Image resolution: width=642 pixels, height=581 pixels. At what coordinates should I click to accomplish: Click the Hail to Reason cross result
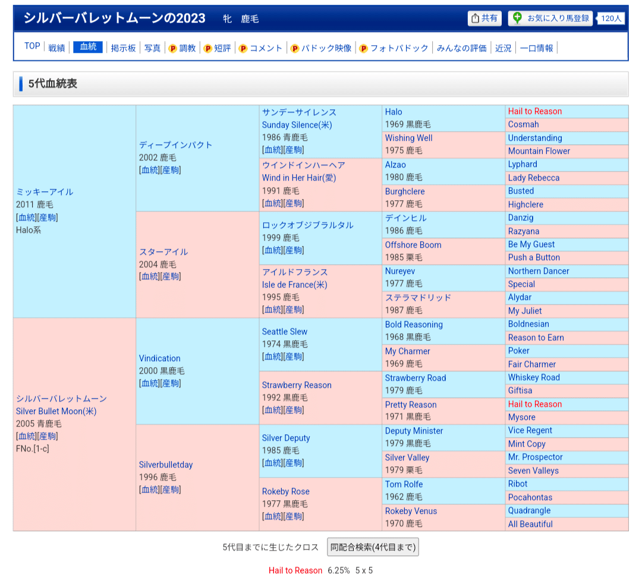tap(295, 570)
